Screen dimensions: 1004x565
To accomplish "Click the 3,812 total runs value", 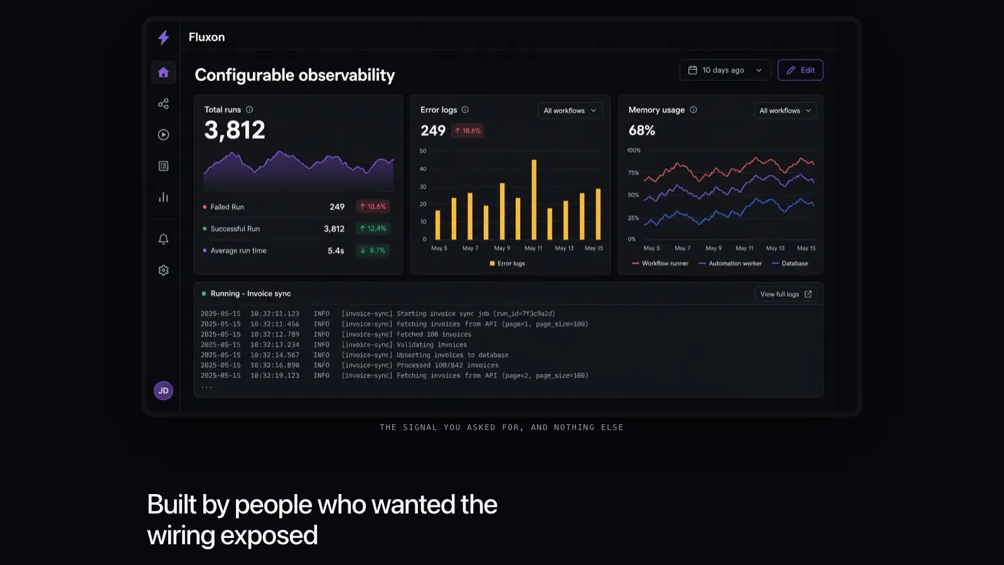I will pos(235,130).
